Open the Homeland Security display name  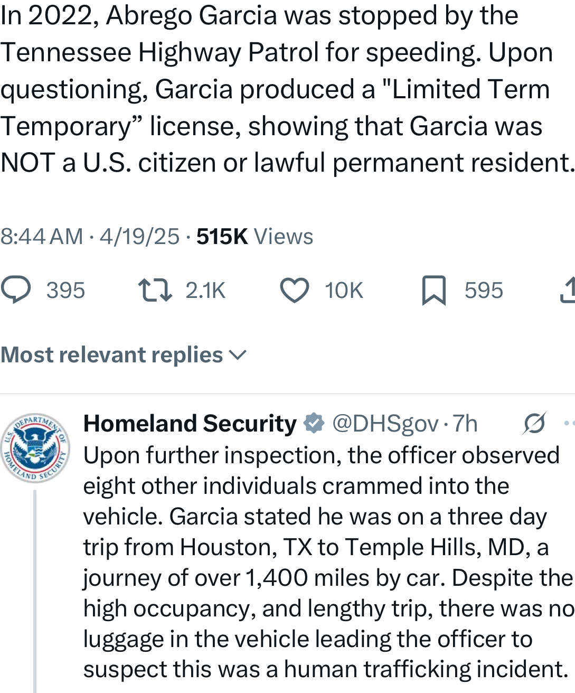point(190,424)
